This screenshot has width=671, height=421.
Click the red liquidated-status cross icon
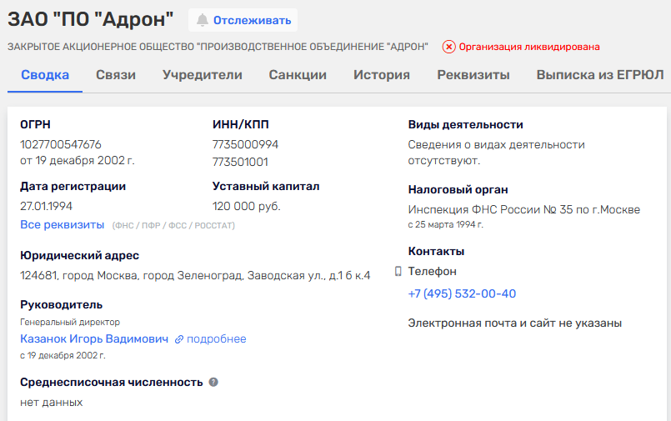coord(448,47)
